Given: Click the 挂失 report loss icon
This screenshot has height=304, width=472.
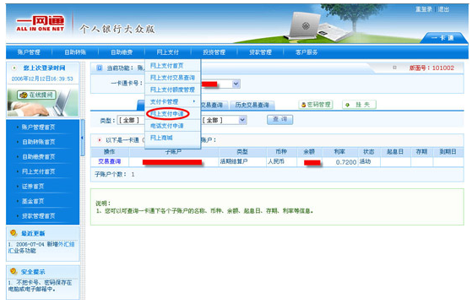Looking at the screenshot, I should coord(348,105).
